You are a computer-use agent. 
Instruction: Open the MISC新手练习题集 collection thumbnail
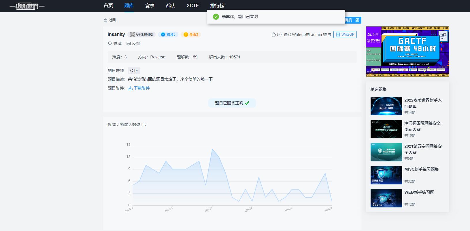(386, 175)
